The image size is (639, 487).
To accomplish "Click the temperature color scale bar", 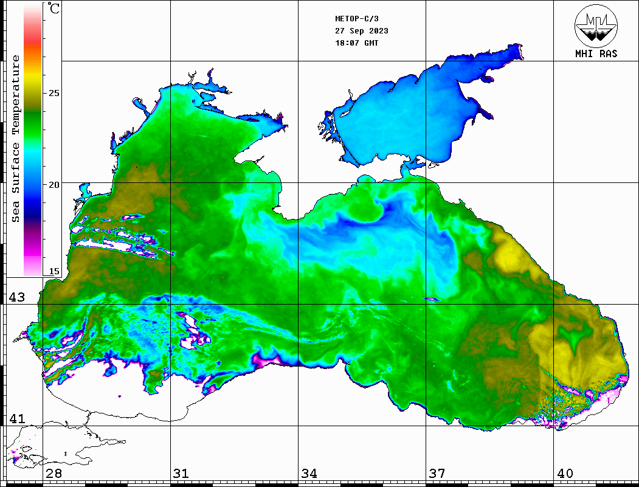I will 33,140.
